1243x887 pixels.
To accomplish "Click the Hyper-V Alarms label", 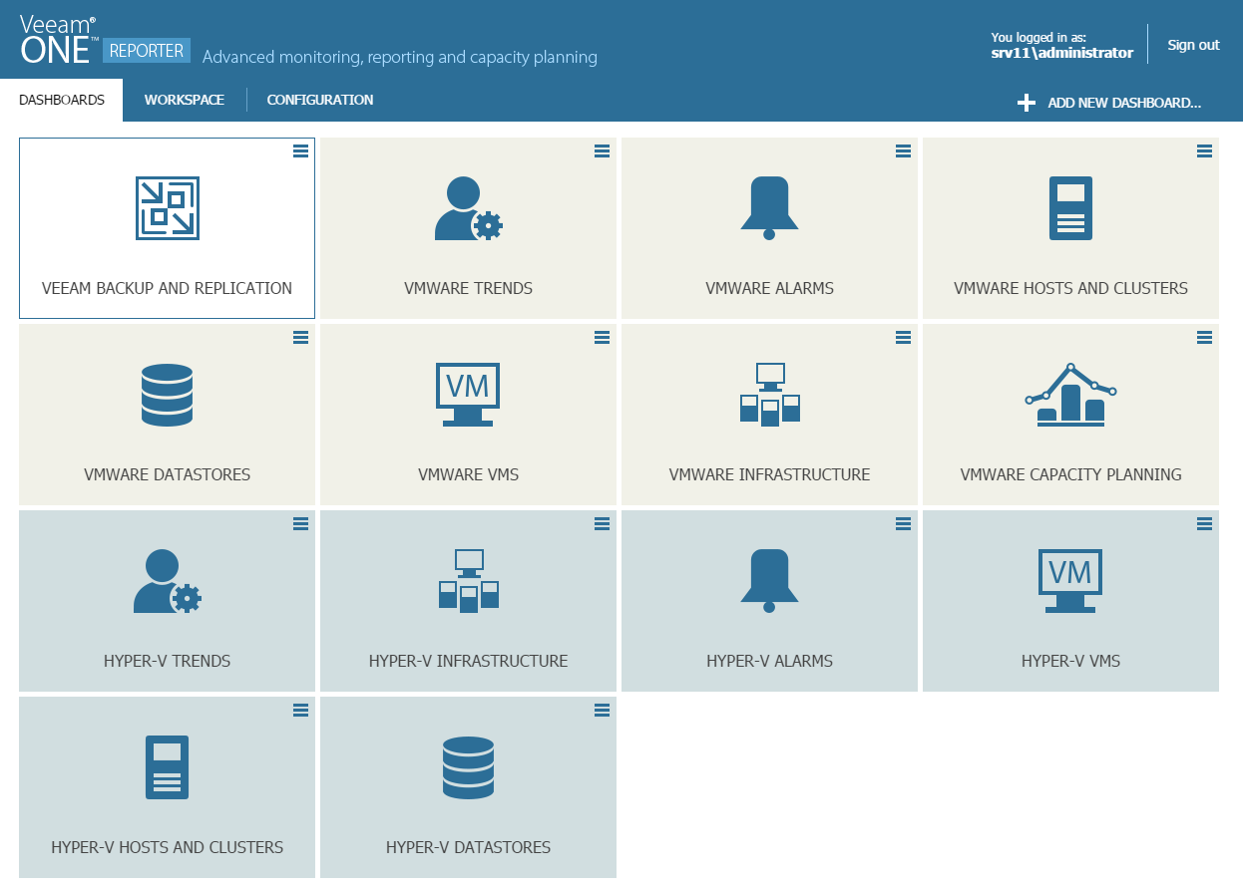I will click(x=769, y=661).
